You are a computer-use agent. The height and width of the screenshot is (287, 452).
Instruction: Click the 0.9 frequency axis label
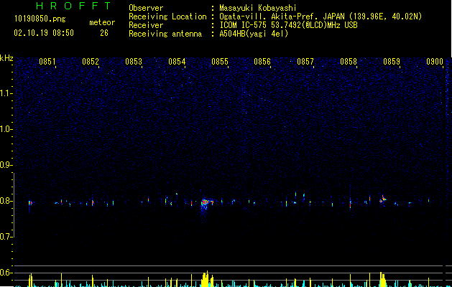click(x=6, y=165)
